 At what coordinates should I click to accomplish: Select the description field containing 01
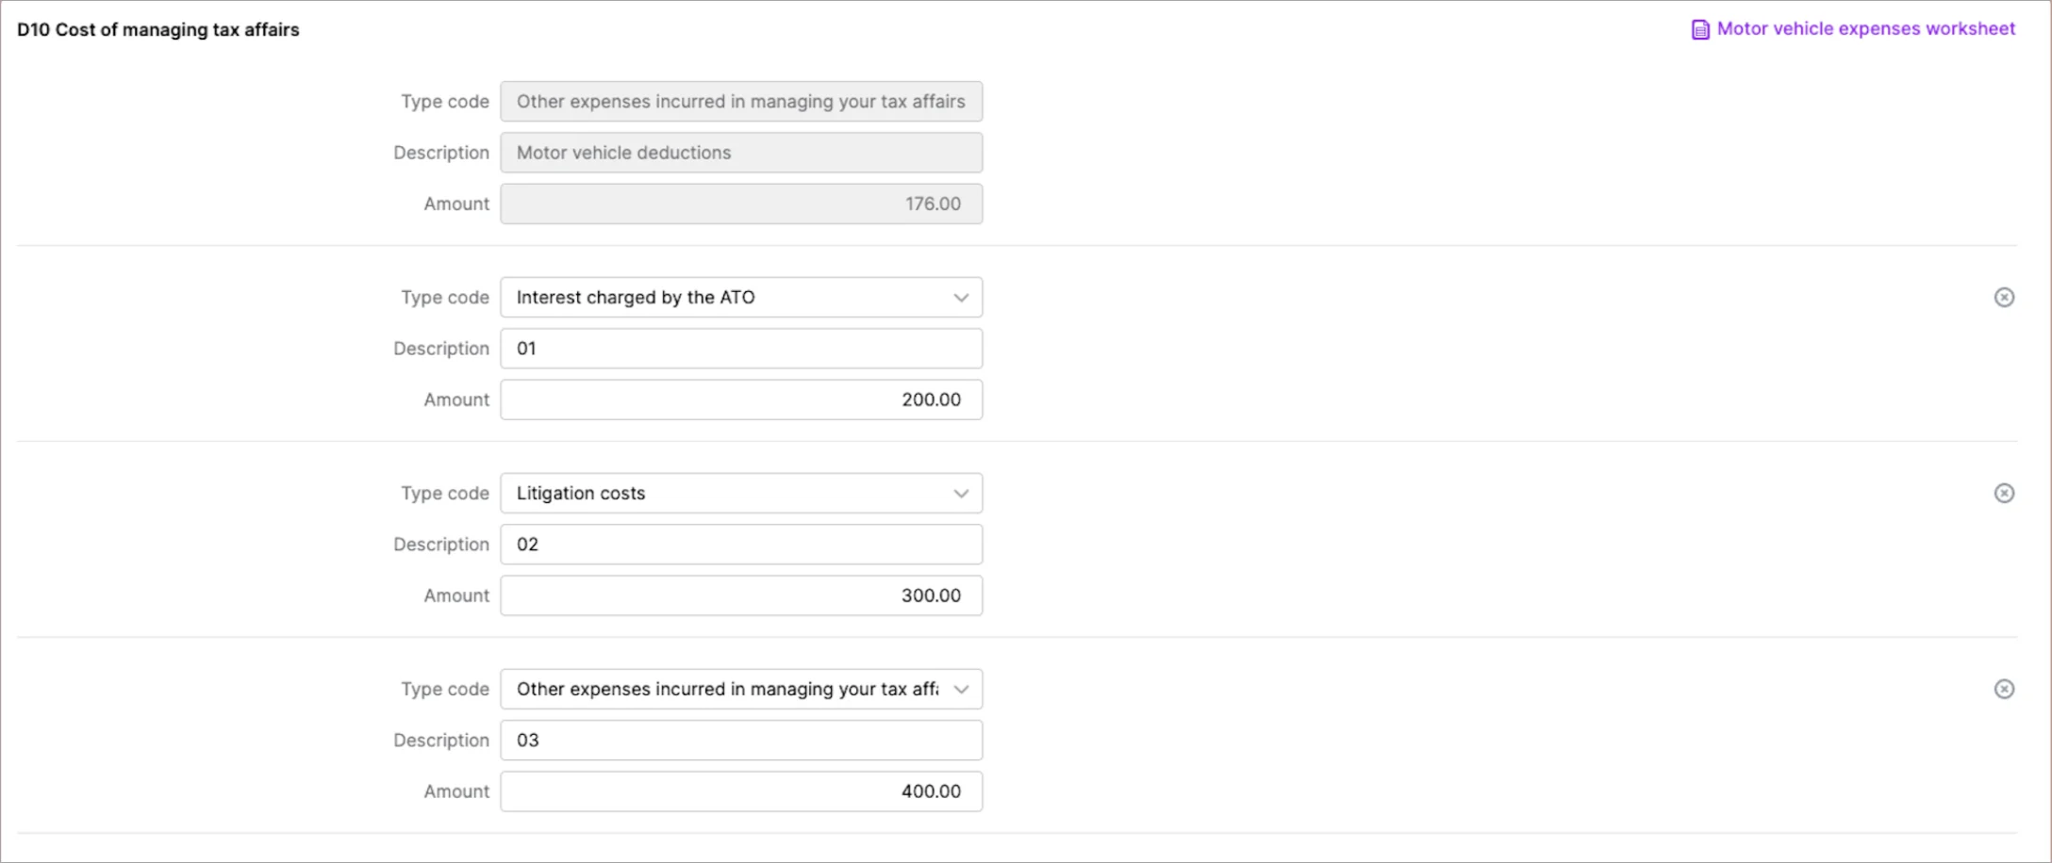(741, 348)
